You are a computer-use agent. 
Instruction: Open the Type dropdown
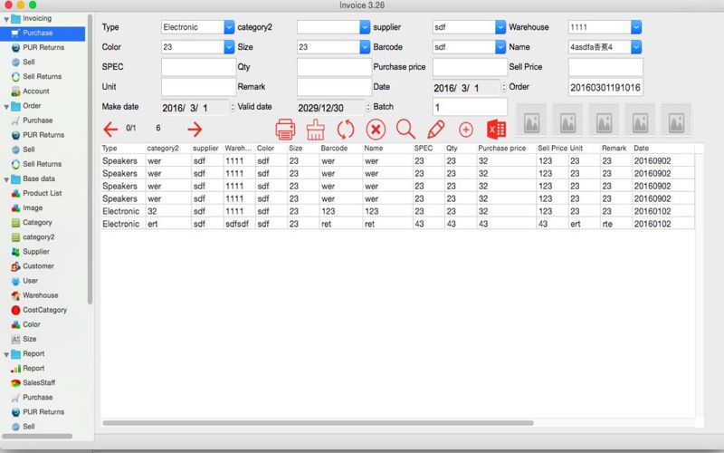pyautogui.click(x=229, y=27)
